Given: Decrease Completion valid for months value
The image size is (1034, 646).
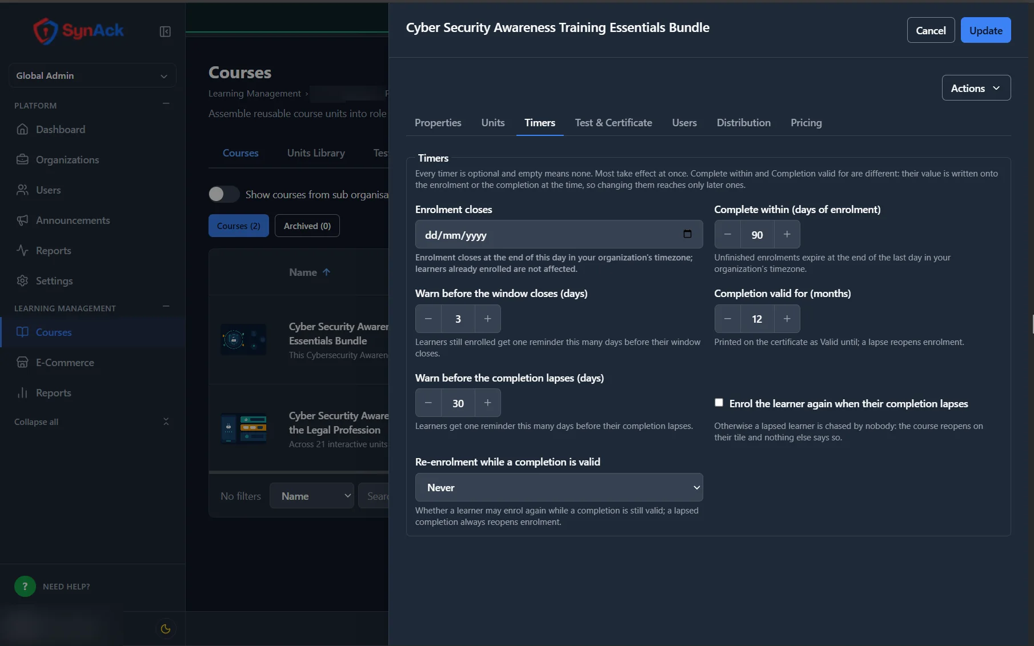Looking at the screenshot, I should [x=727, y=319].
